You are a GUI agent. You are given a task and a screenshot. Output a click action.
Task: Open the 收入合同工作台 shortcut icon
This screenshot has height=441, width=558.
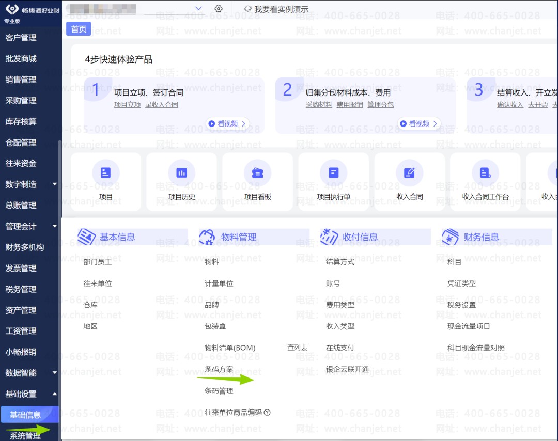tap(485, 173)
